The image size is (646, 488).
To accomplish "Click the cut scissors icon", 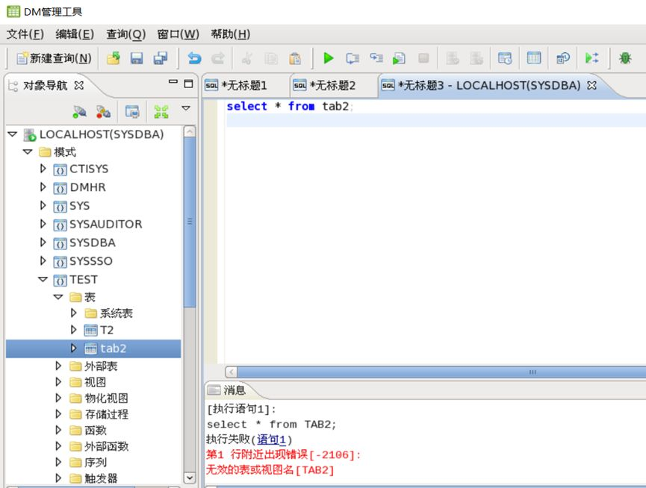I will tap(247, 58).
